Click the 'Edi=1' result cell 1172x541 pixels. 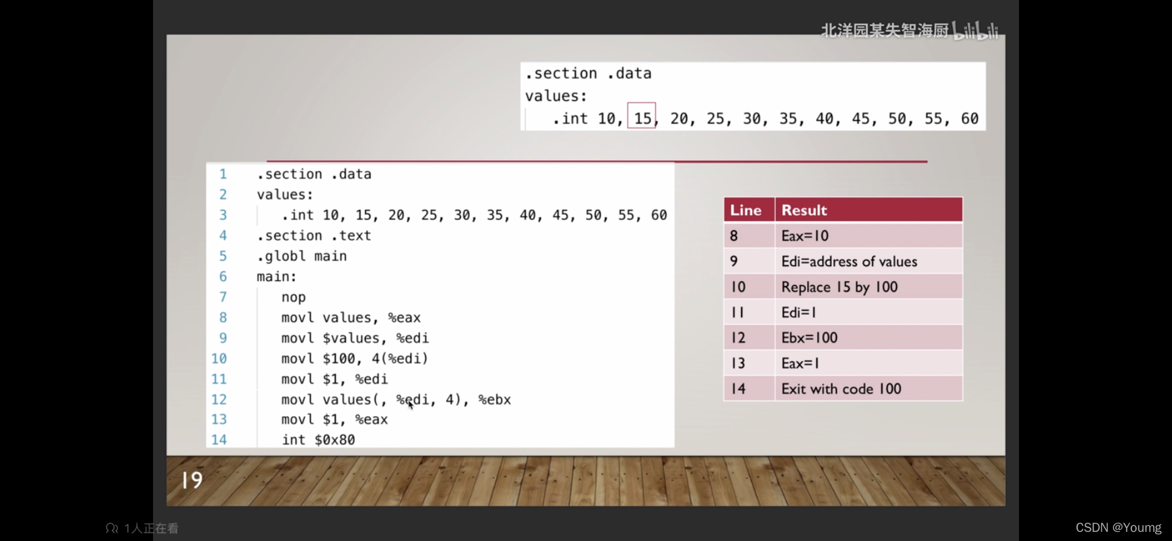[x=869, y=312]
